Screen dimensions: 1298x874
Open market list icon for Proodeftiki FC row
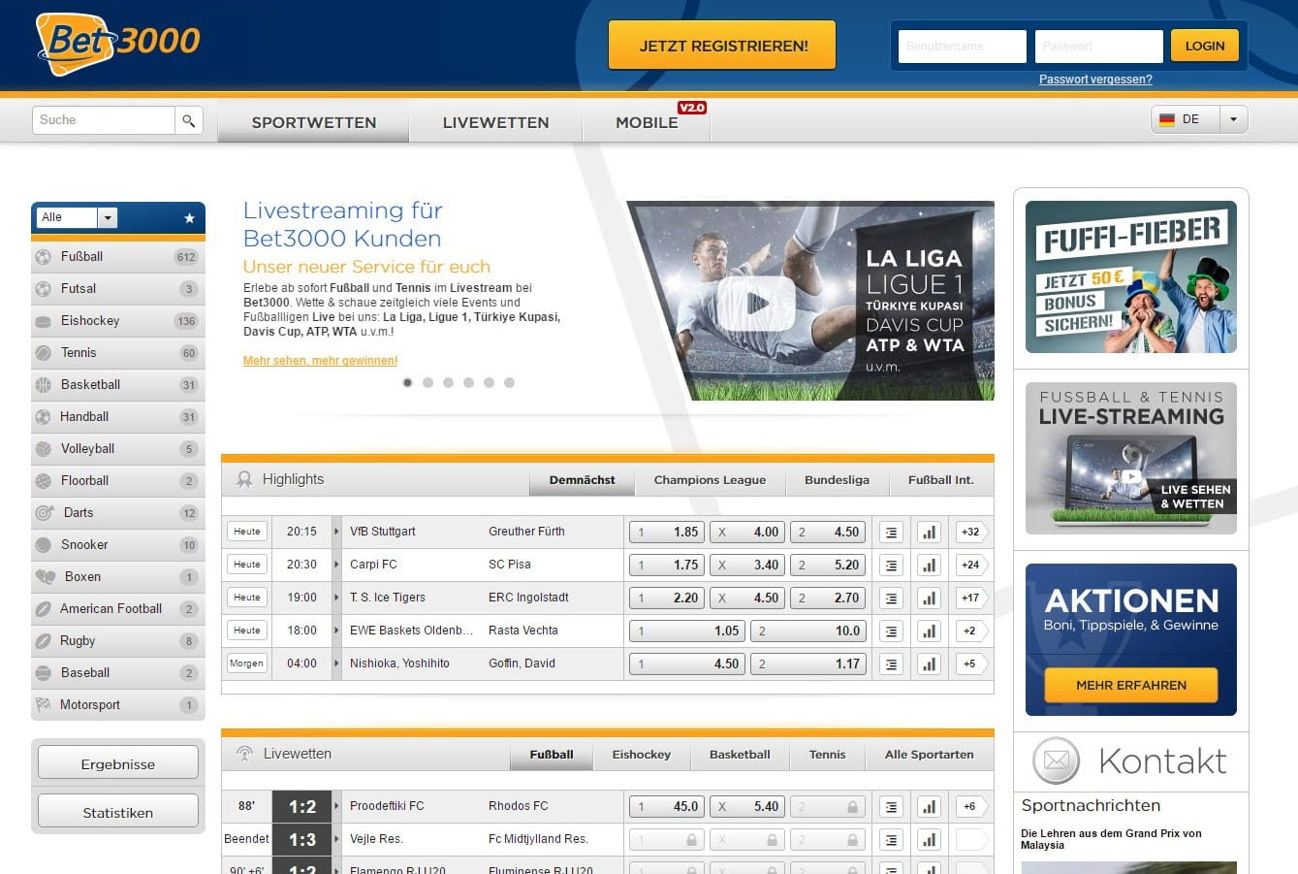tap(891, 806)
